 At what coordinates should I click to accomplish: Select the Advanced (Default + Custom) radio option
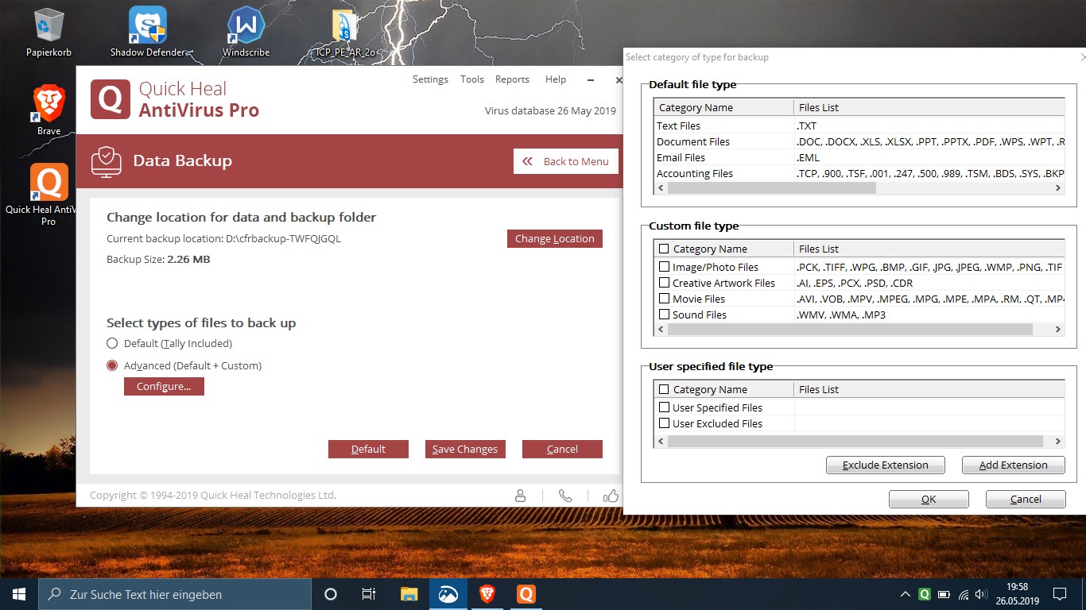coord(111,366)
